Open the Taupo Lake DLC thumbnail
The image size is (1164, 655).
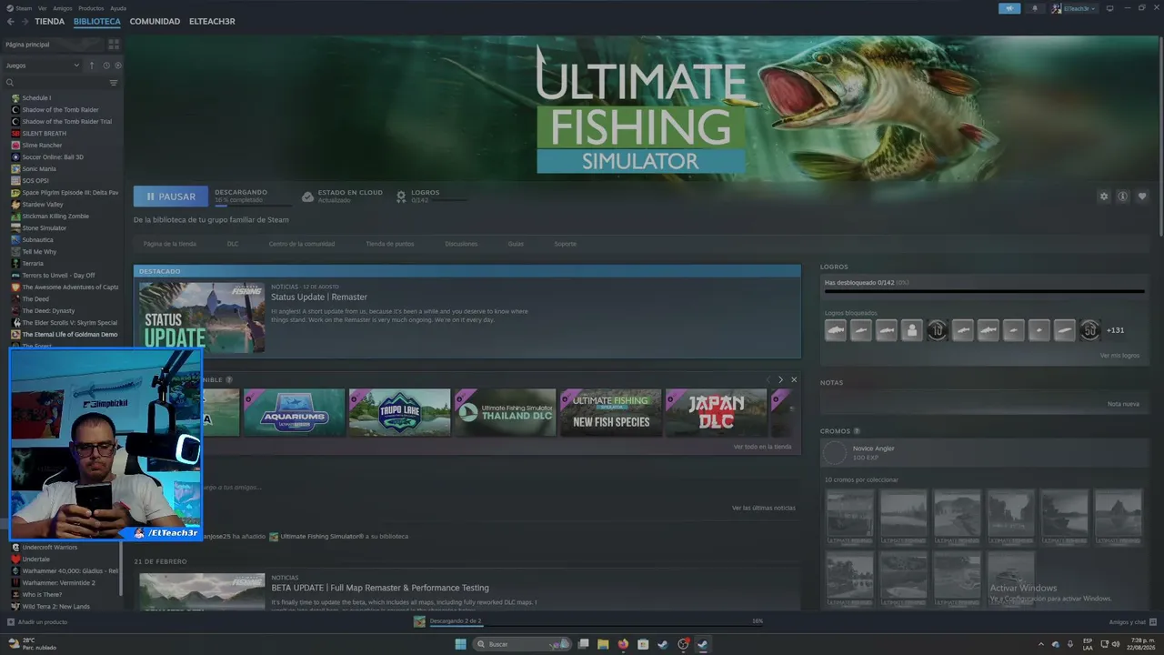pos(400,412)
